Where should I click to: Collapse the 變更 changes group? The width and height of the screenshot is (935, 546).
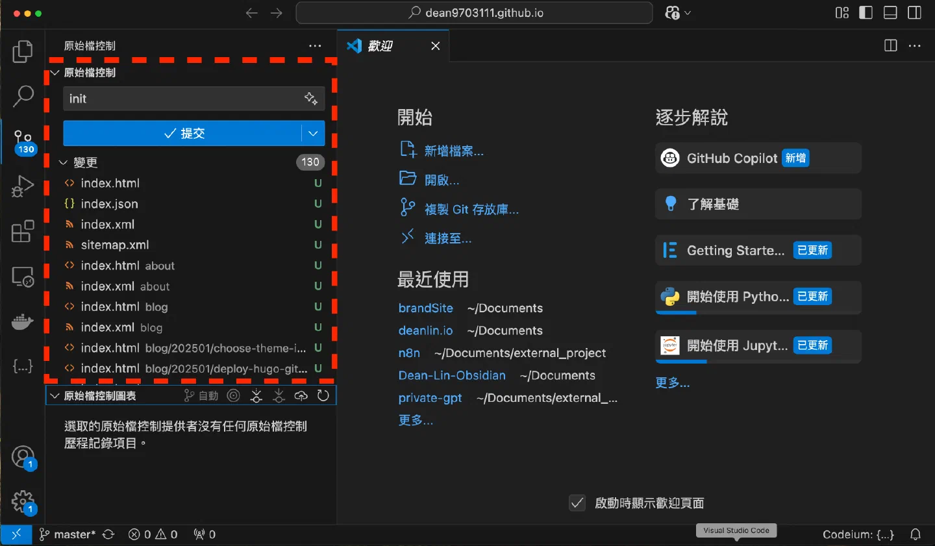pos(64,162)
